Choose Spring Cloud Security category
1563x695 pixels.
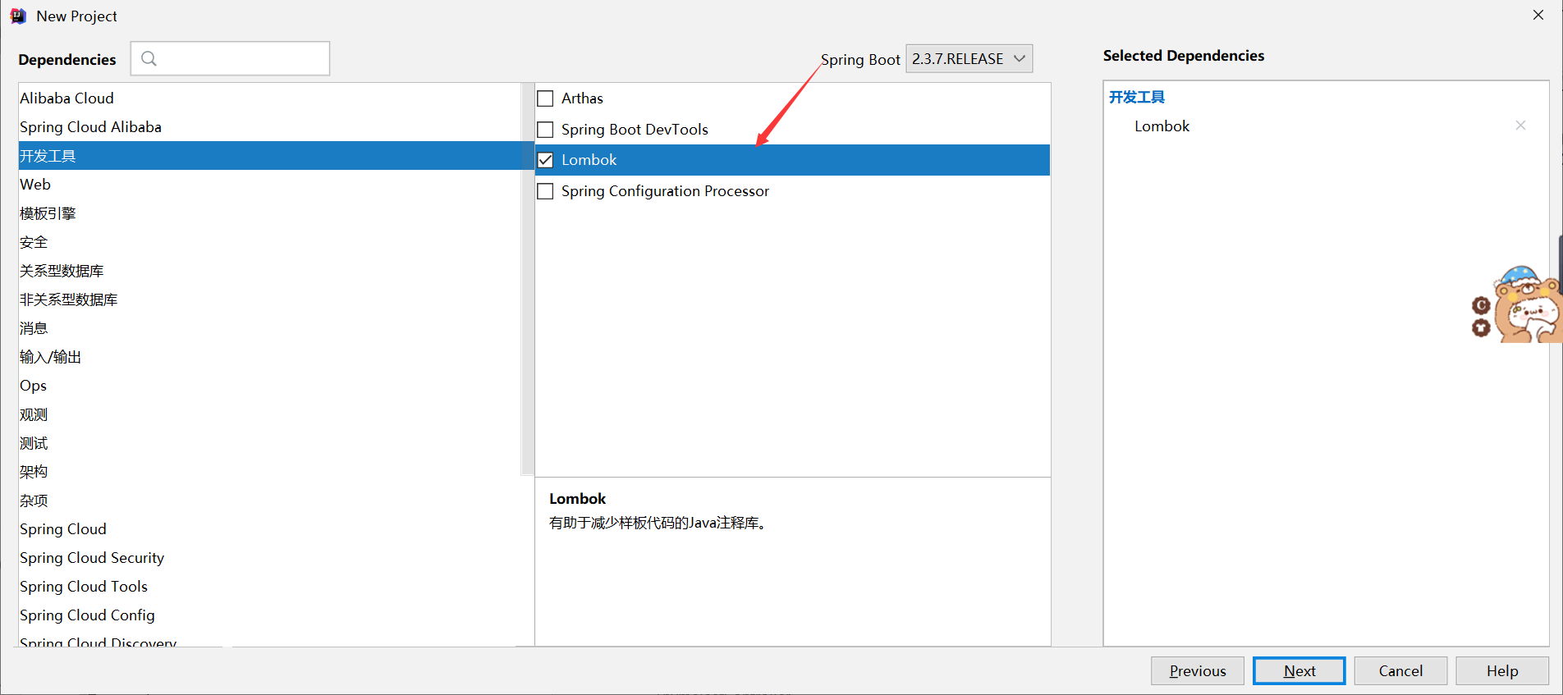(x=269, y=558)
